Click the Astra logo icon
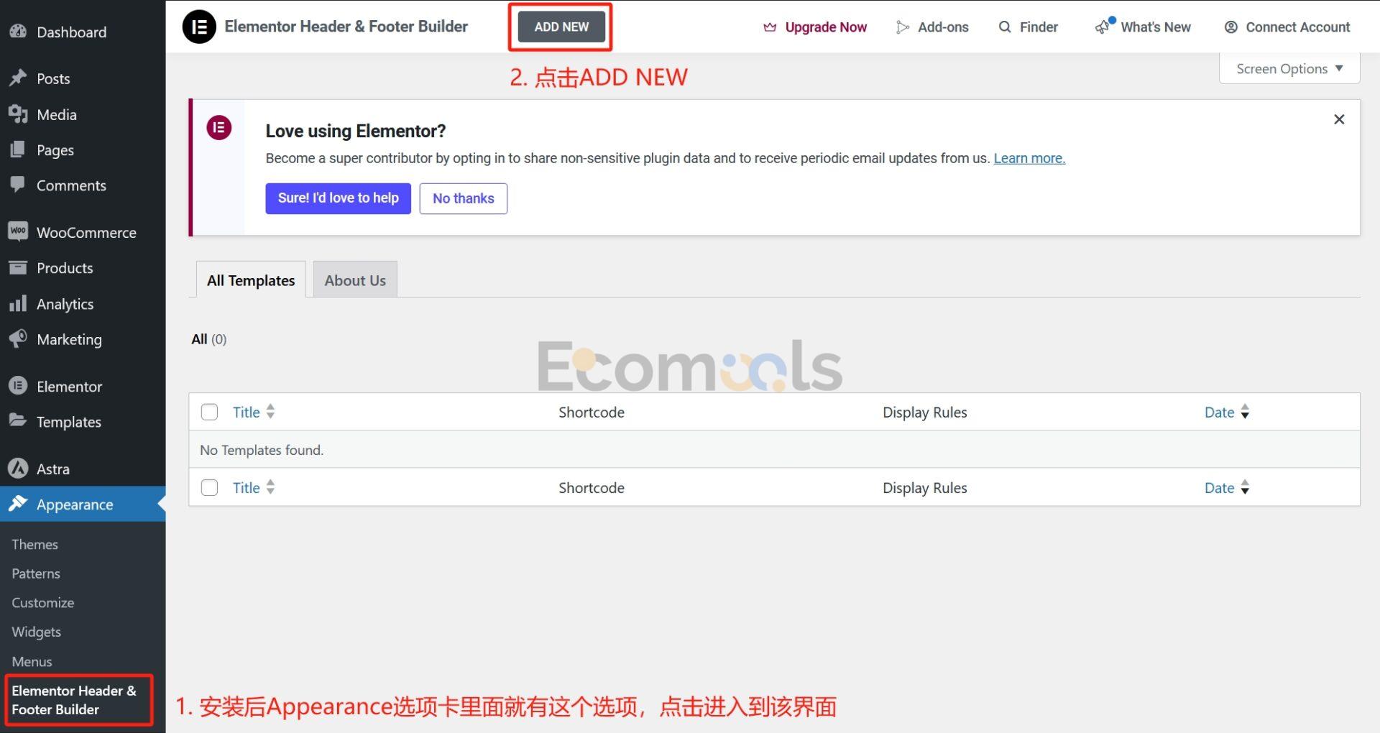This screenshot has width=1380, height=733. click(x=18, y=469)
